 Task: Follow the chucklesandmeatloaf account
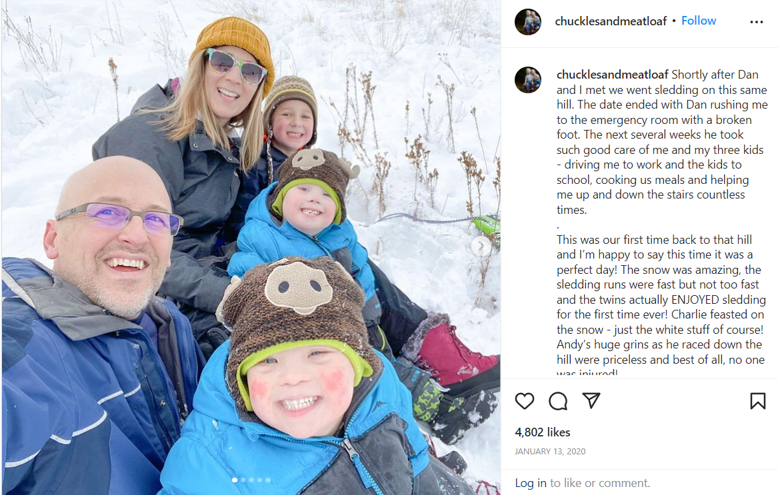pyautogui.click(x=699, y=21)
